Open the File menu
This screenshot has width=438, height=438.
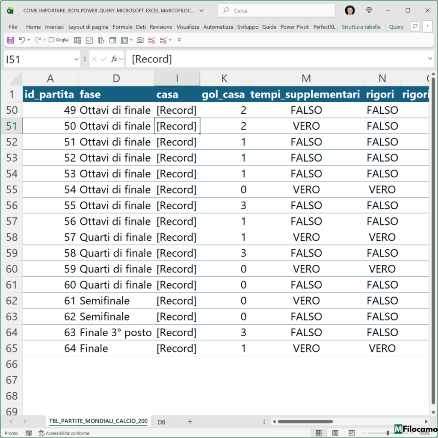pos(13,27)
